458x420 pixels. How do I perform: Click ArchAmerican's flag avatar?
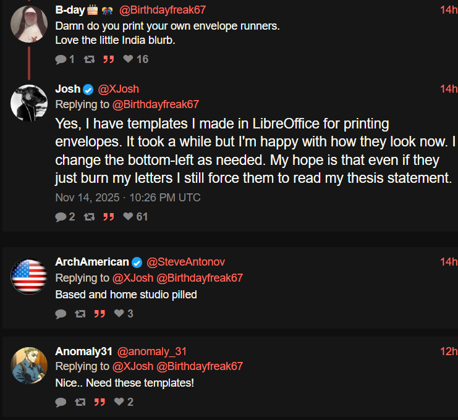click(x=29, y=276)
